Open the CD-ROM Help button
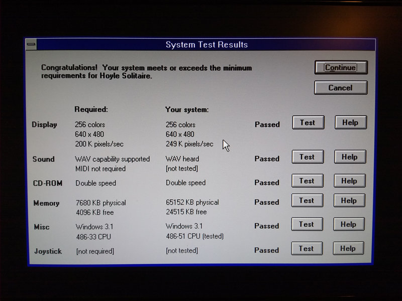Image resolution: width=402 pixels, height=301 pixels. click(349, 181)
